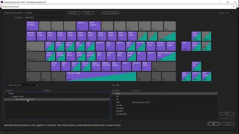The width and height of the screenshot is (239, 134).
Task: Click the Insert key
Action: pos(126,66)
